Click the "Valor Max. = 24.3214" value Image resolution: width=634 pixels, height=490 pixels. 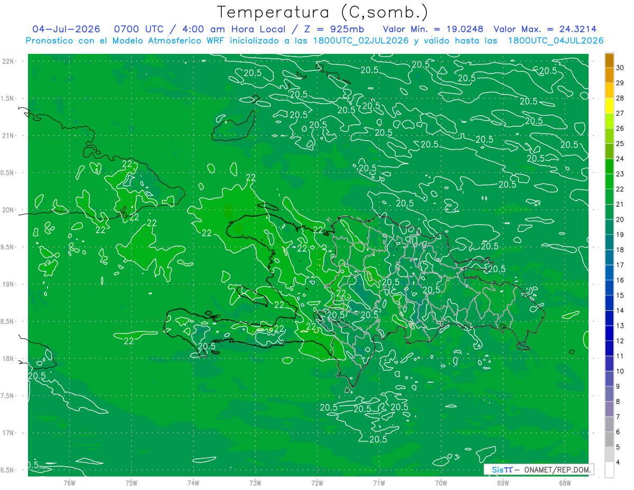(545, 29)
